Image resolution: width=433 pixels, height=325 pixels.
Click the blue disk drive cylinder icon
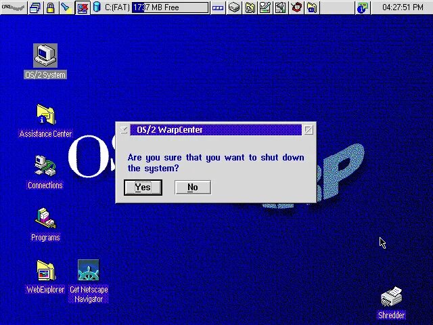click(x=96, y=7)
